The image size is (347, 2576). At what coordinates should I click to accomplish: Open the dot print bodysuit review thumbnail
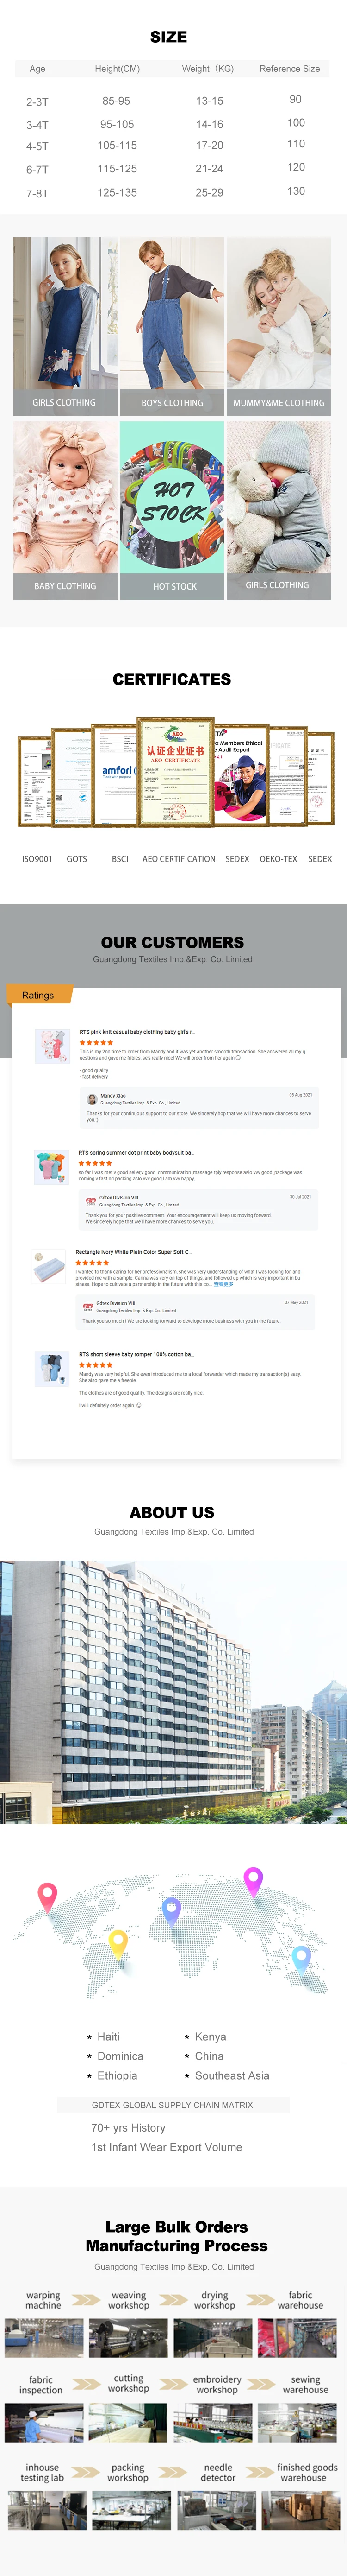(51, 1167)
